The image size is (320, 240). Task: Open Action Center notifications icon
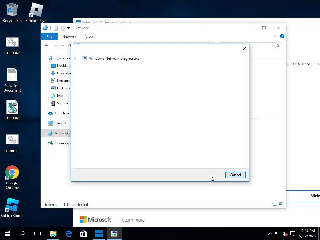coord(293,234)
